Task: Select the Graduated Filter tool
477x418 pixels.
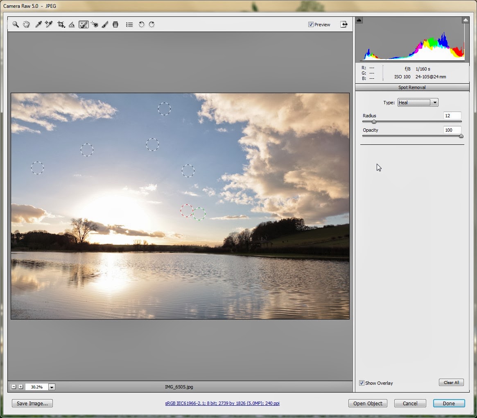Action: pyautogui.click(x=115, y=24)
